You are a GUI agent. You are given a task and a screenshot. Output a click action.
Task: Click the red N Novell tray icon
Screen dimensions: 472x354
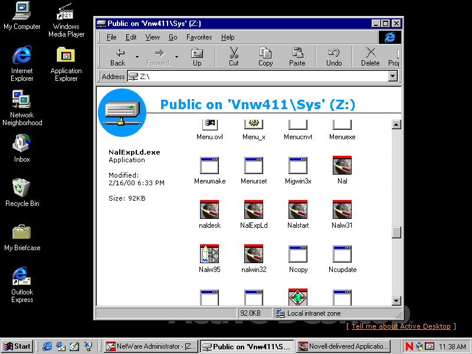point(409,346)
